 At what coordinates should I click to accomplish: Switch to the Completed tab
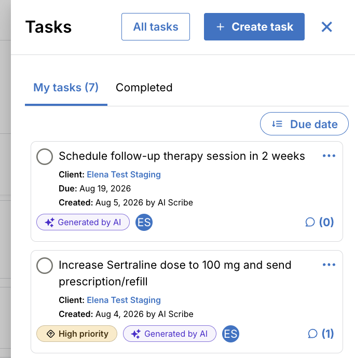[x=144, y=88]
